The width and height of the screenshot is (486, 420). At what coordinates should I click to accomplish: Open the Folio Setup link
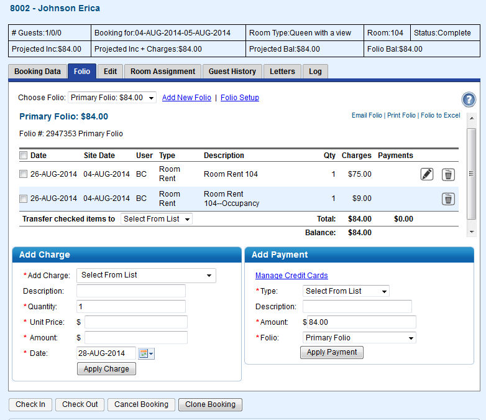(240, 98)
